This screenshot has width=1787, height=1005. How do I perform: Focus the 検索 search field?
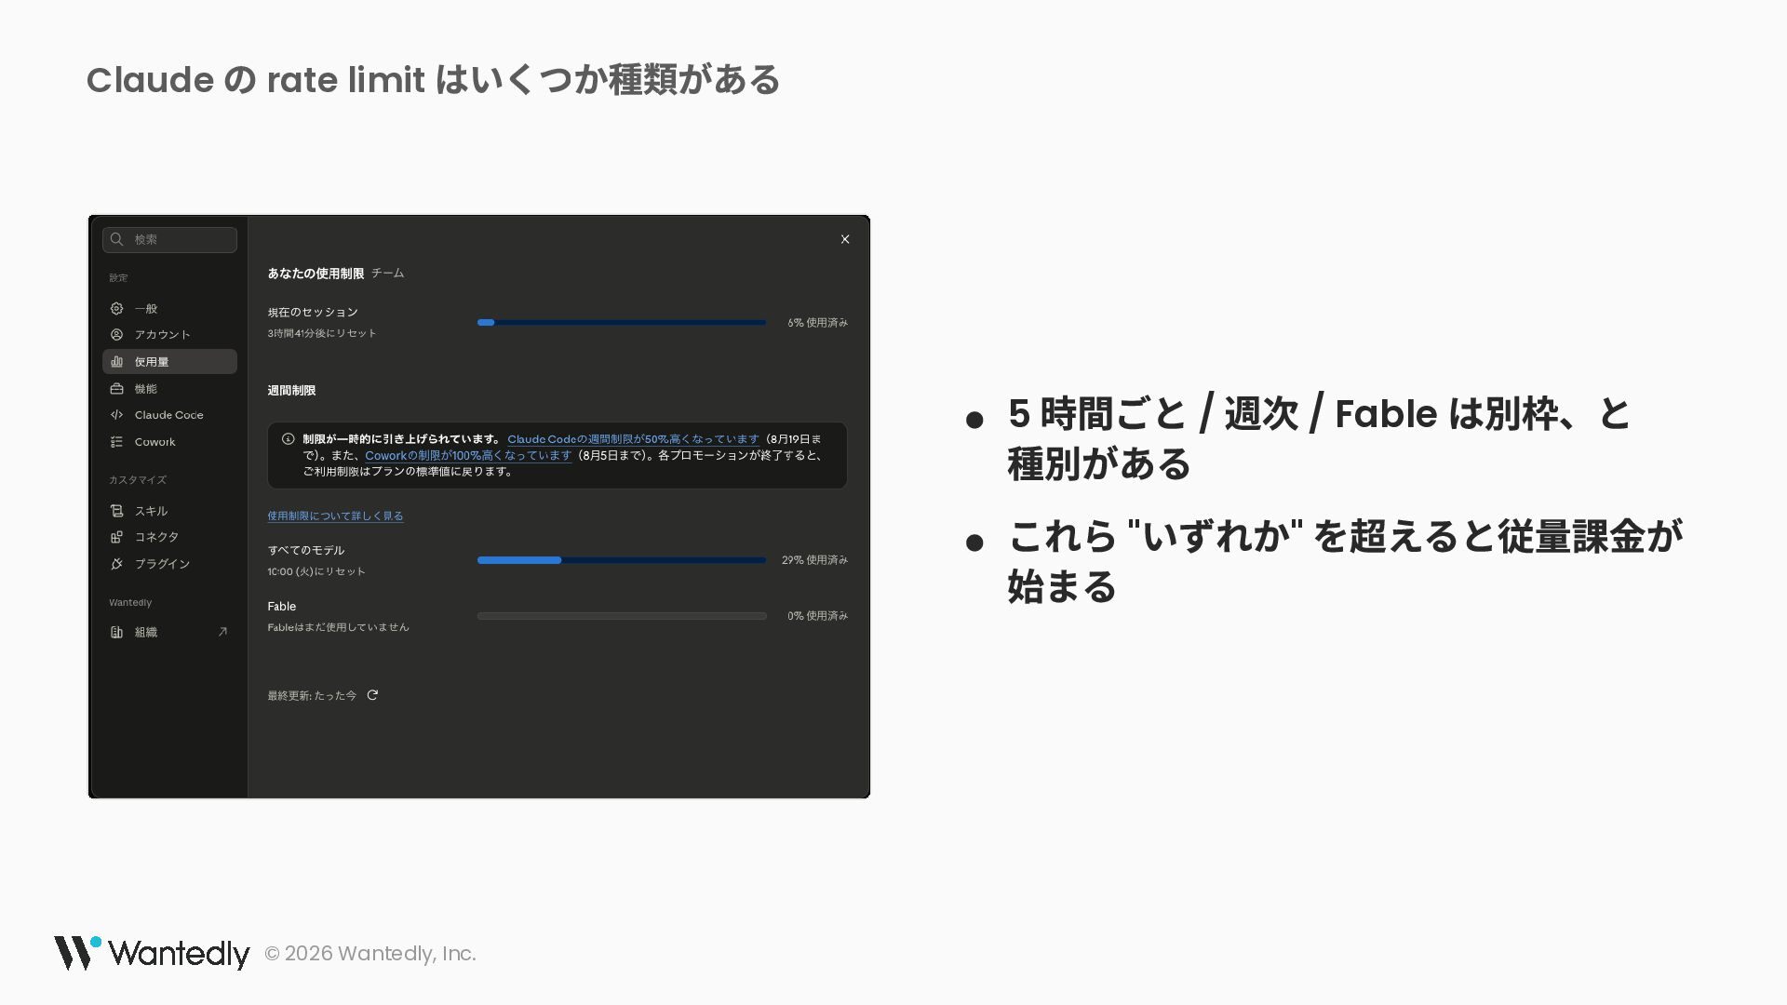169,239
